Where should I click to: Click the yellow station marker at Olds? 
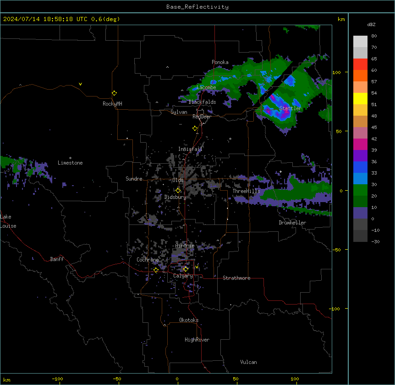178,190
